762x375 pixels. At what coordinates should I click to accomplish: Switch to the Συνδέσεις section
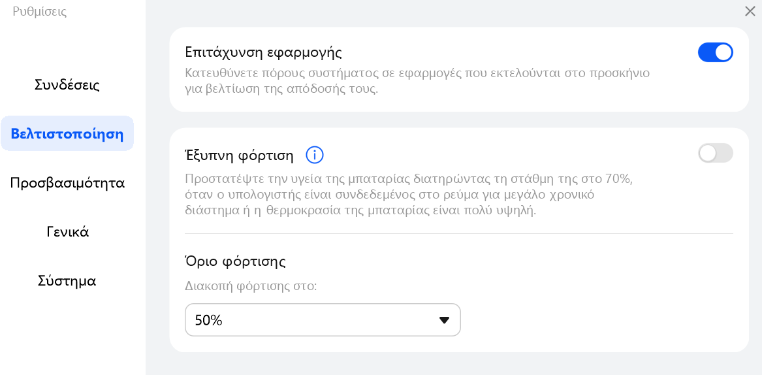[x=67, y=85]
